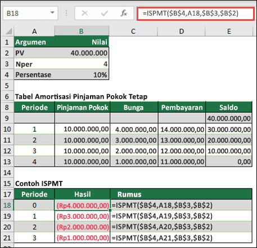Click the Select All corner triangle

(x=8, y=31)
